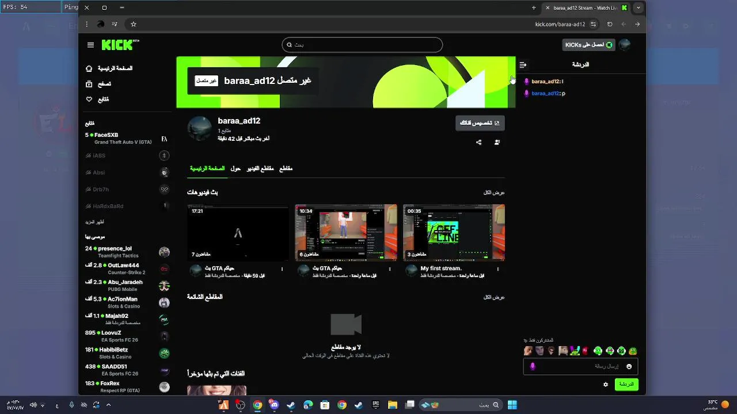Select the red emote in chat bar
This screenshot has height=414, width=737.
(586, 351)
